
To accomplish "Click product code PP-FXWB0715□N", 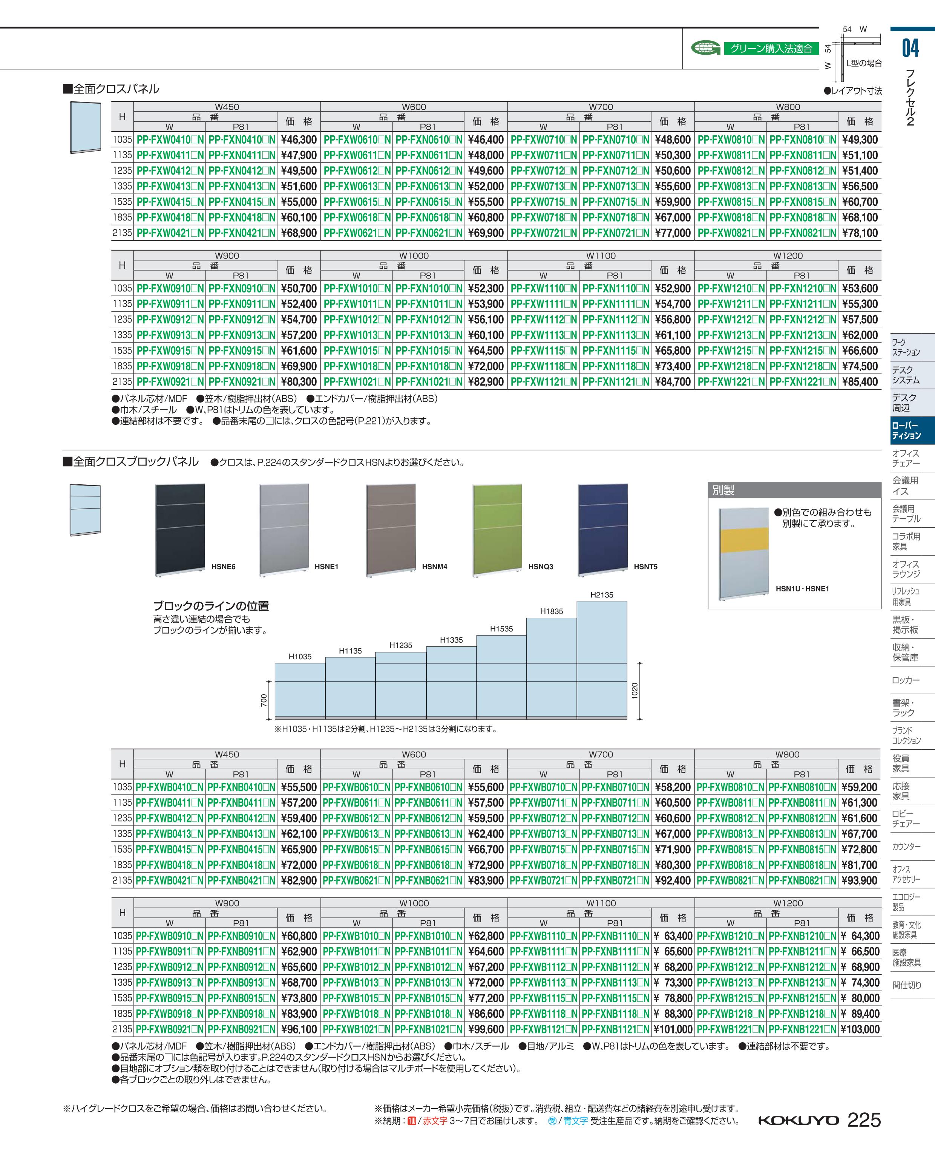I will pyautogui.click(x=544, y=849).
